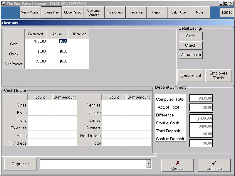Click the Ones Count cell in Cash Helper

tap(40, 105)
